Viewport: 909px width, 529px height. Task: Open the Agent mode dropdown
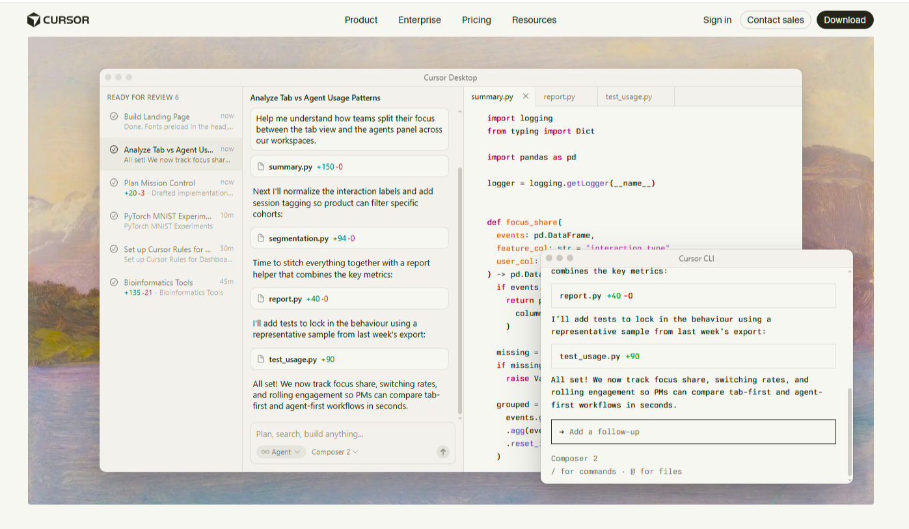pyautogui.click(x=281, y=452)
